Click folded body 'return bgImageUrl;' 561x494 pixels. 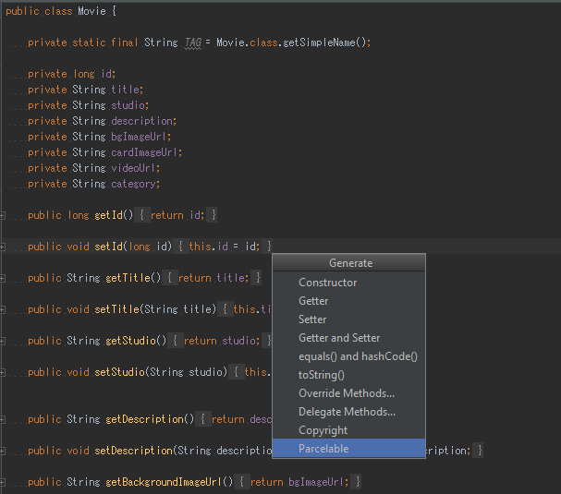[299, 483]
